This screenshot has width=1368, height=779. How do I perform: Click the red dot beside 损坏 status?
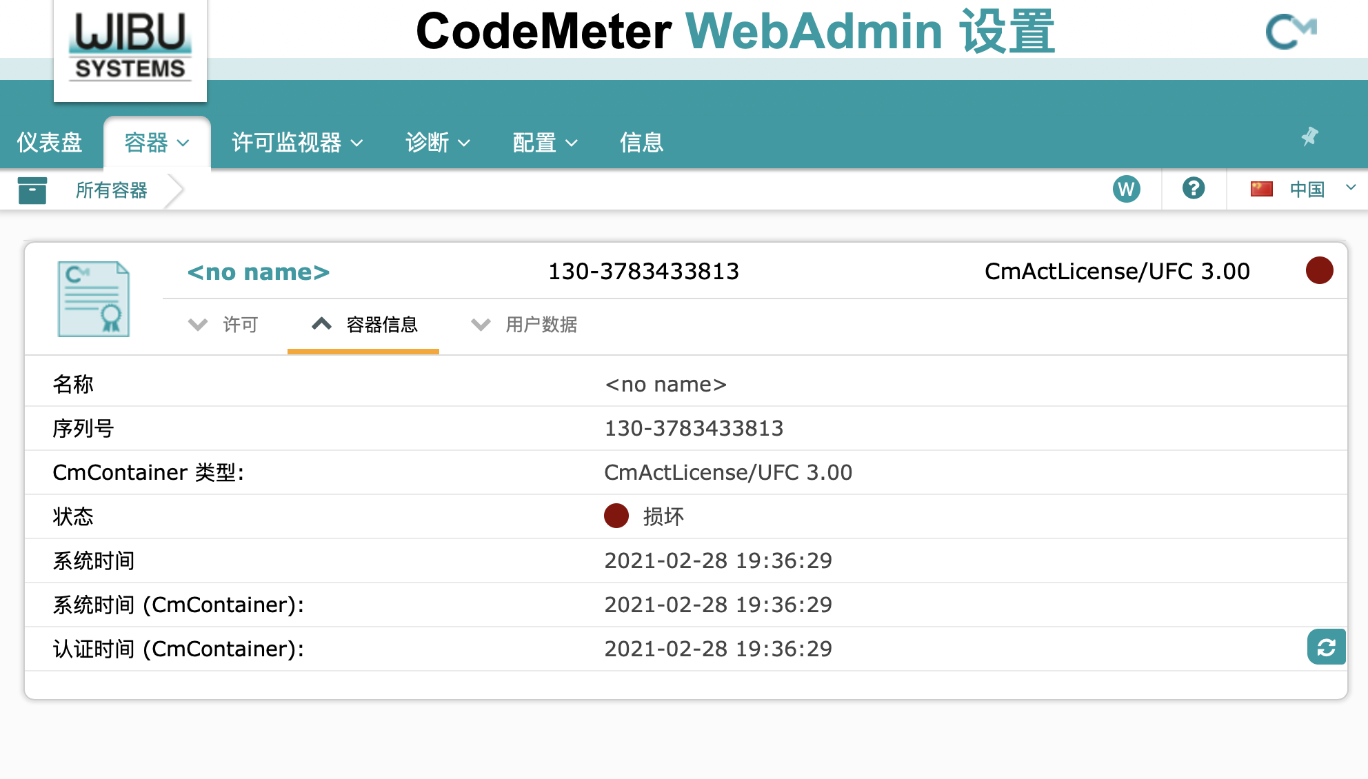pyautogui.click(x=616, y=516)
